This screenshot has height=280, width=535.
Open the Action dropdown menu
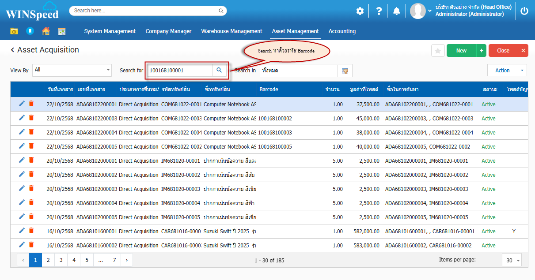click(507, 71)
